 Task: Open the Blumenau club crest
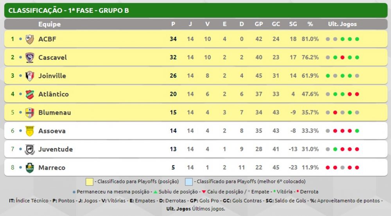pyautogui.click(x=30, y=113)
